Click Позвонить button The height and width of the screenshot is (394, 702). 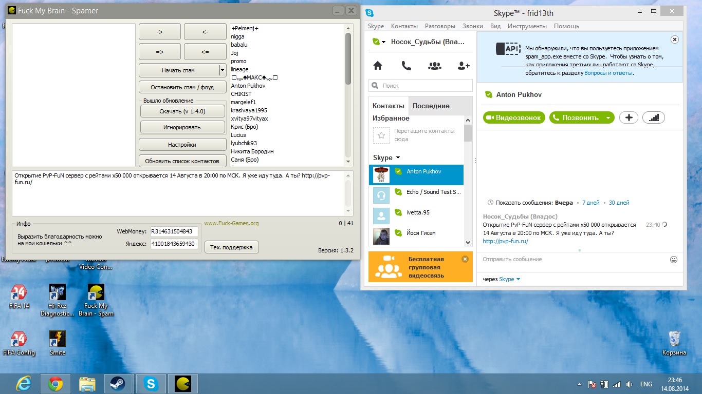(x=576, y=117)
